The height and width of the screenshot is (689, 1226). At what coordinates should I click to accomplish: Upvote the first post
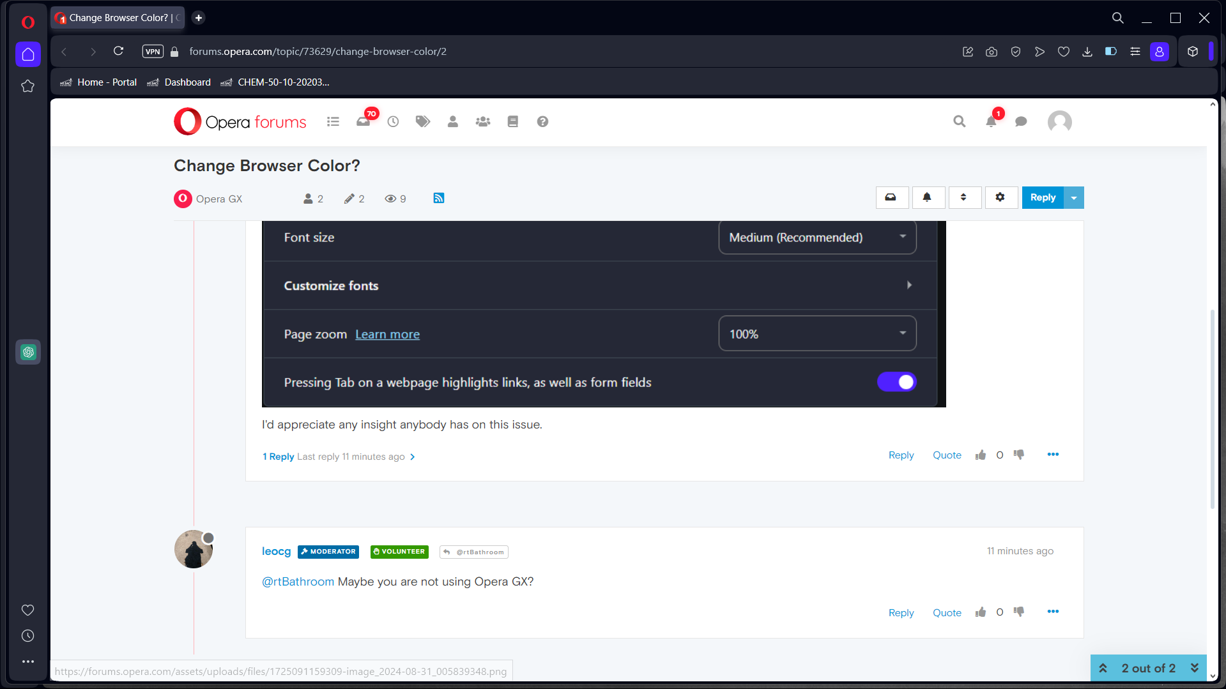click(x=981, y=455)
